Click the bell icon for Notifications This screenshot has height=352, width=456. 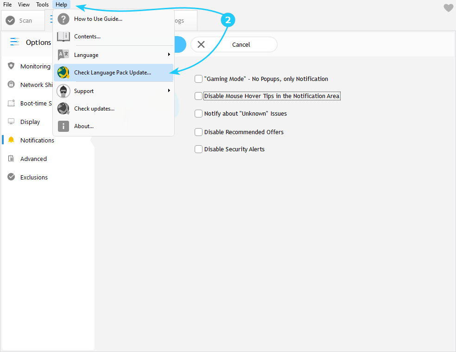12,140
